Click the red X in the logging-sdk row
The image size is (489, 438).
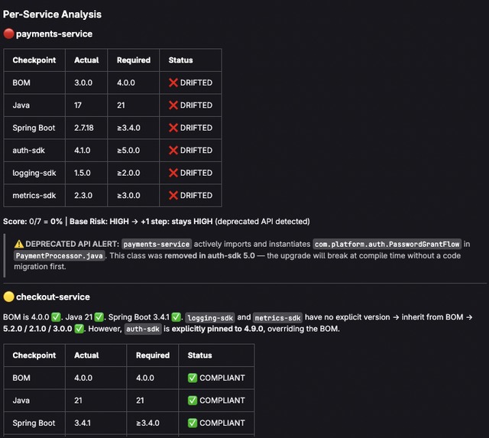pos(173,173)
